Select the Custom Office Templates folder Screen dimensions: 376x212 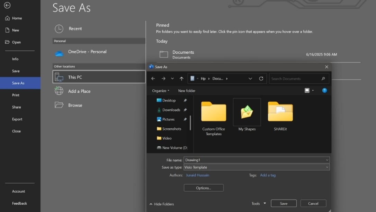214,119
